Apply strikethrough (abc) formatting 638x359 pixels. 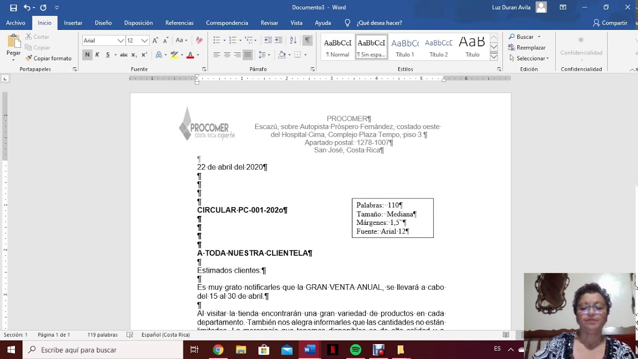point(124,55)
